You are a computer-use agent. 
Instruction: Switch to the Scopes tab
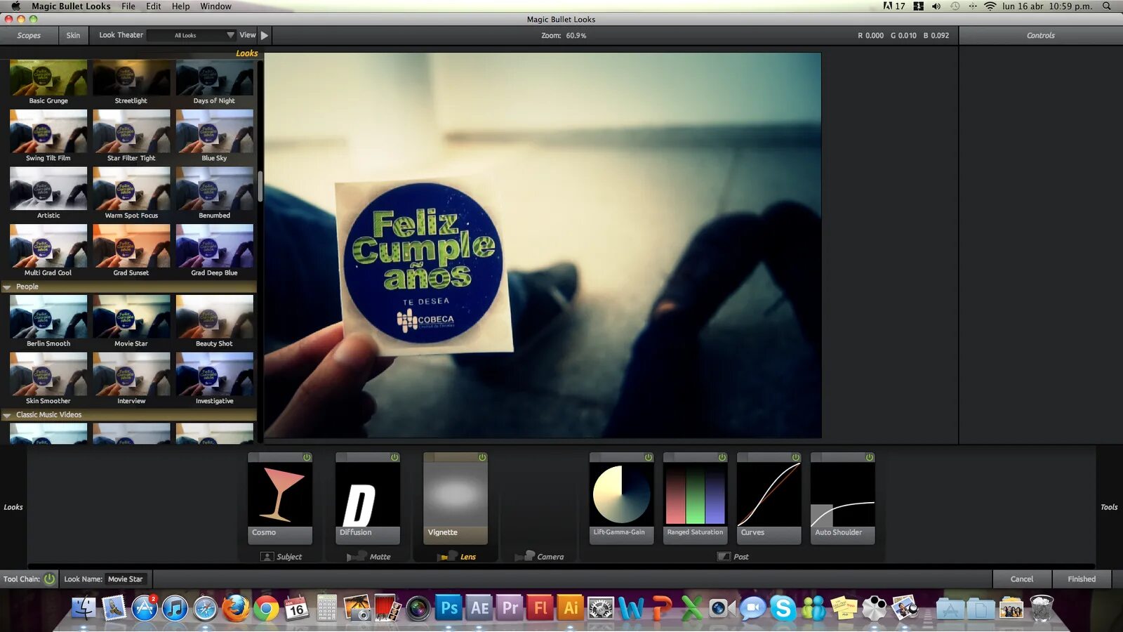29,35
